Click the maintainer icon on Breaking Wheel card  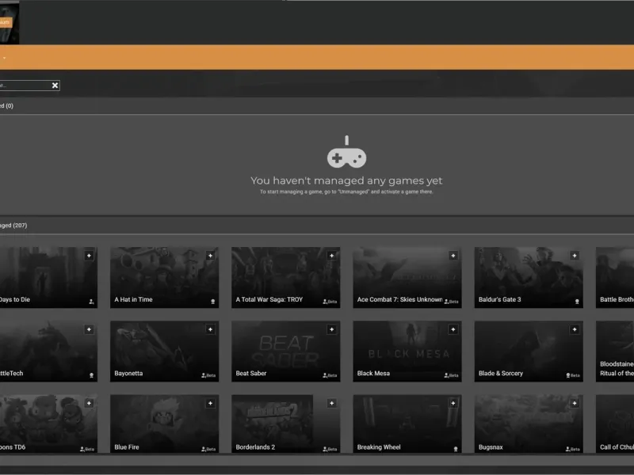456,449
